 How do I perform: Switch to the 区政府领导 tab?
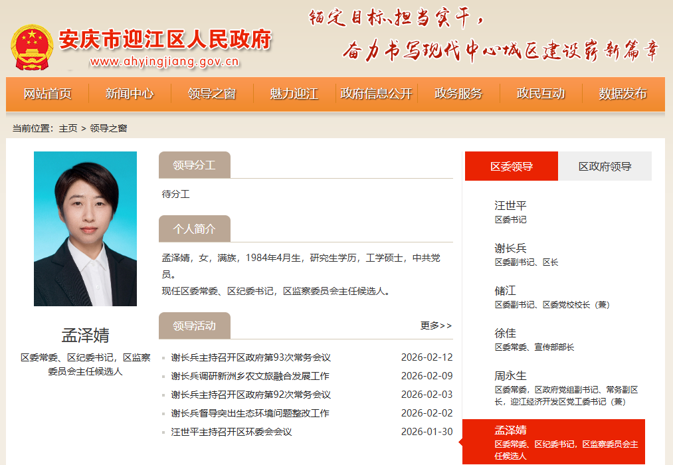(x=605, y=166)
